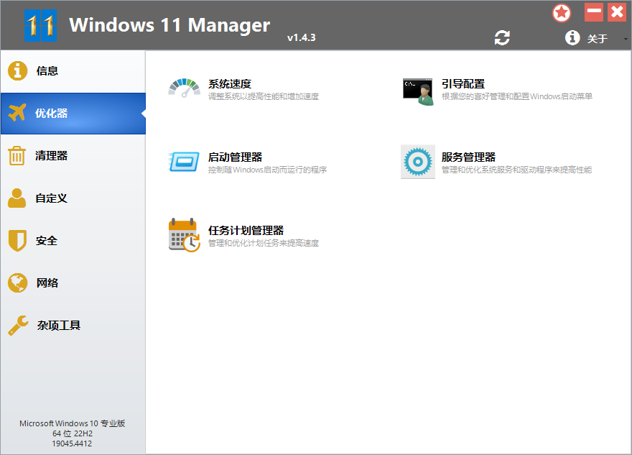The image size is (632, 455).
Task: Click the red star icon in title bar
Action: click(562, 12)
